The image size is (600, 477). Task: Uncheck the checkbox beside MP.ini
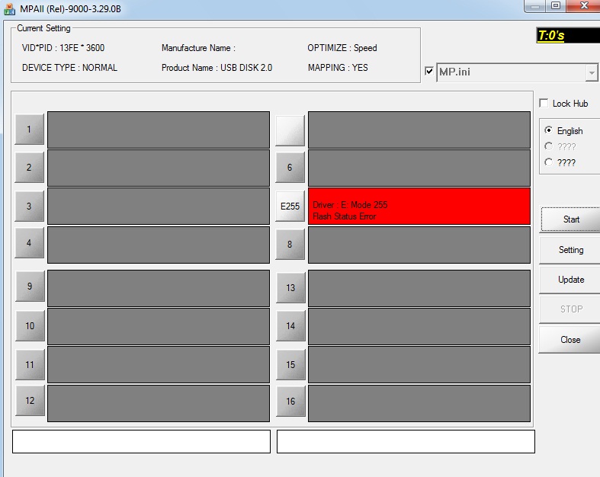coord(429,72)
